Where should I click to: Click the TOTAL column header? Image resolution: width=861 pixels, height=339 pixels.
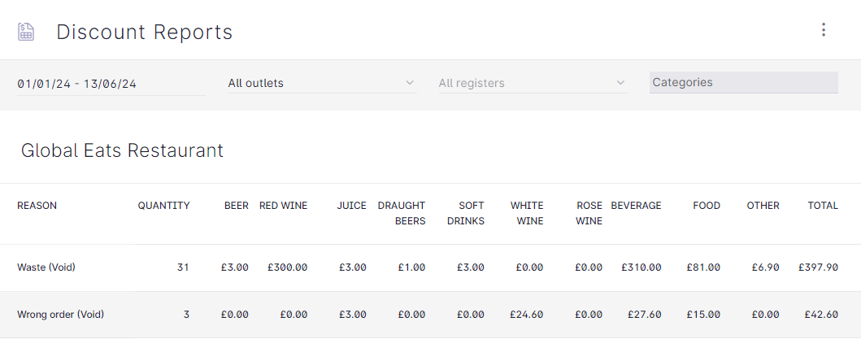point(823,206)
